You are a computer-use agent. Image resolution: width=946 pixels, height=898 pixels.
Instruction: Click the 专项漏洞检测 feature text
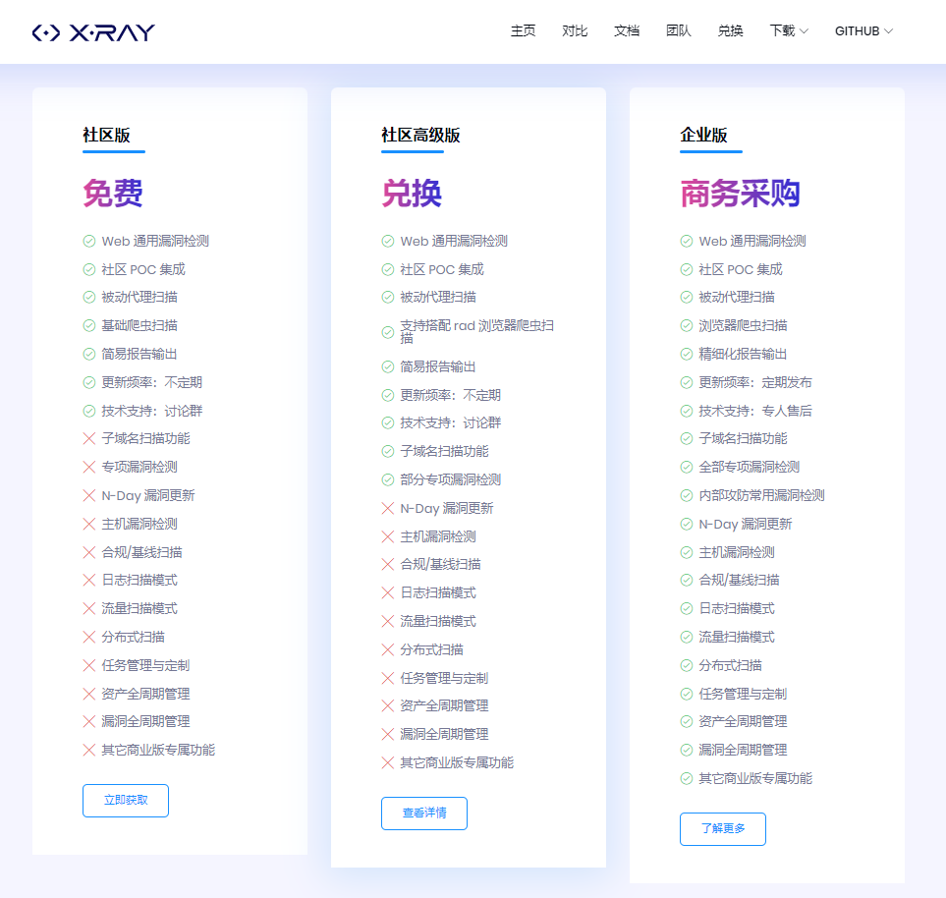tap(139, 467)
